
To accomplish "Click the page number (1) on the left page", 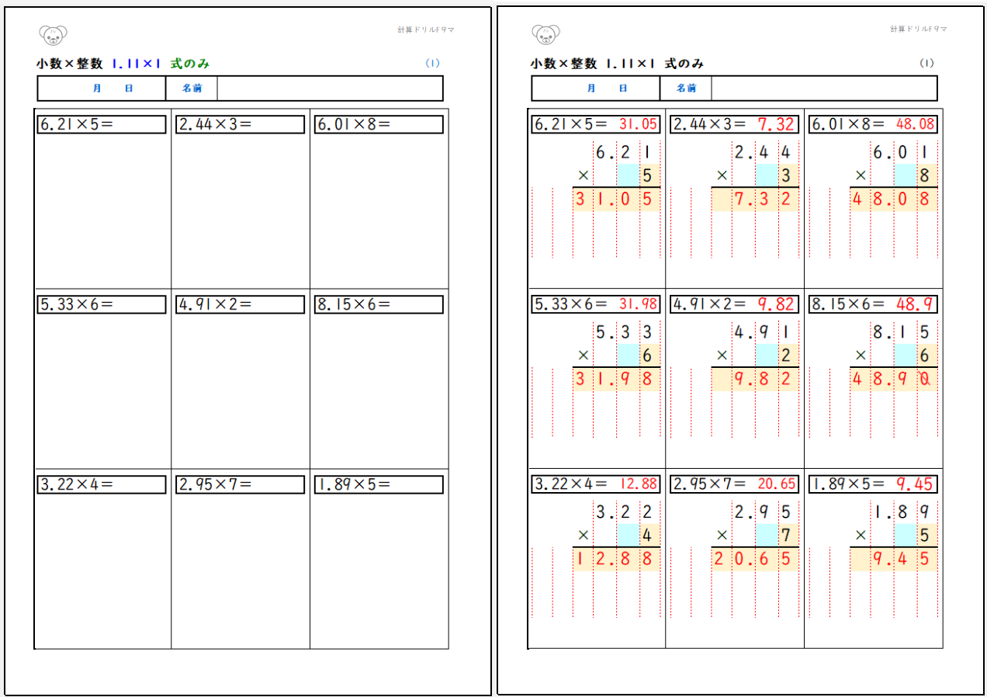I will click(x=433, y=64).
